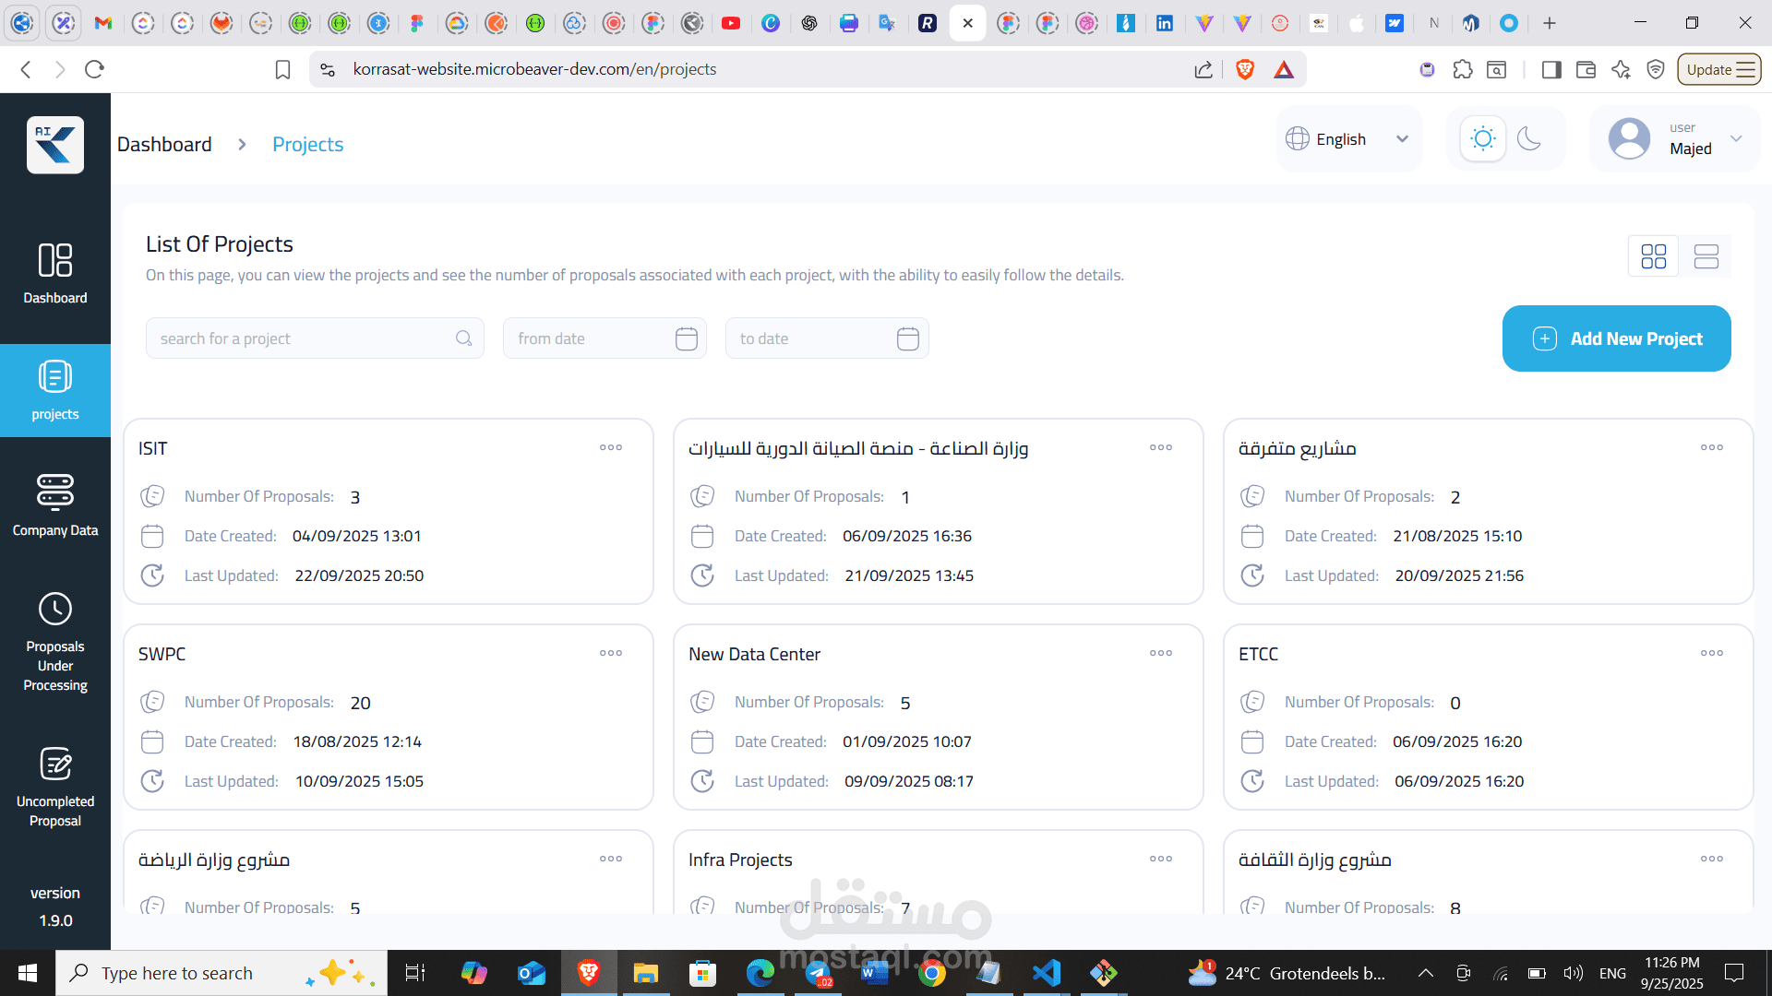The image size is (1772, 996).
Task: Open the from date calendar picker
Action: [x=686, y=338]
